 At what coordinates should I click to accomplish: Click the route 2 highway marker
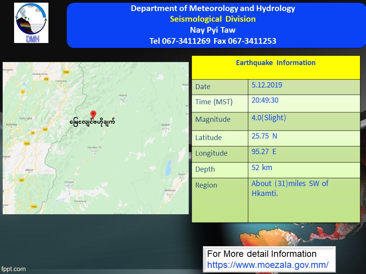23,92
